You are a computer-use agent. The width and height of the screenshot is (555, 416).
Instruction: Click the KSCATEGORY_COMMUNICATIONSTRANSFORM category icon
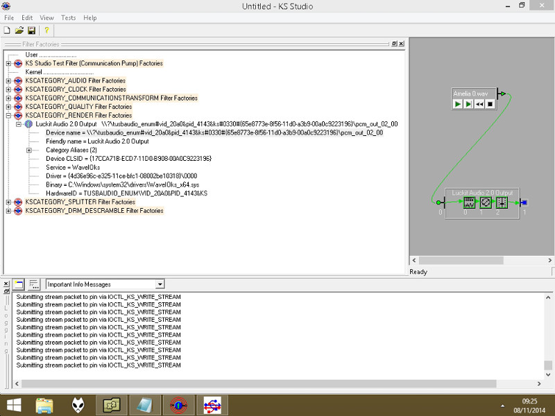coord(18,98)
